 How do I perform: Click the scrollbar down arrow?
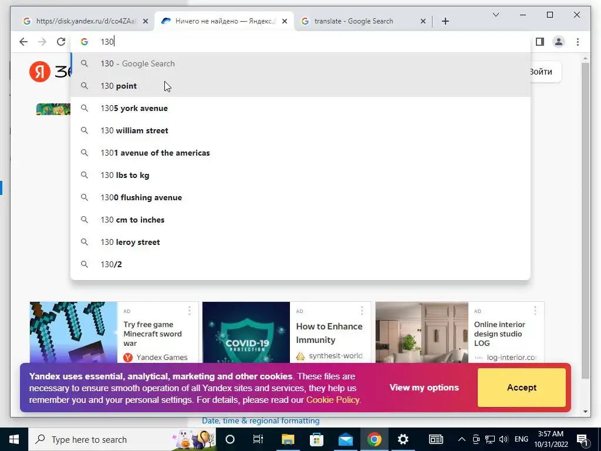[x=585, y=412]
